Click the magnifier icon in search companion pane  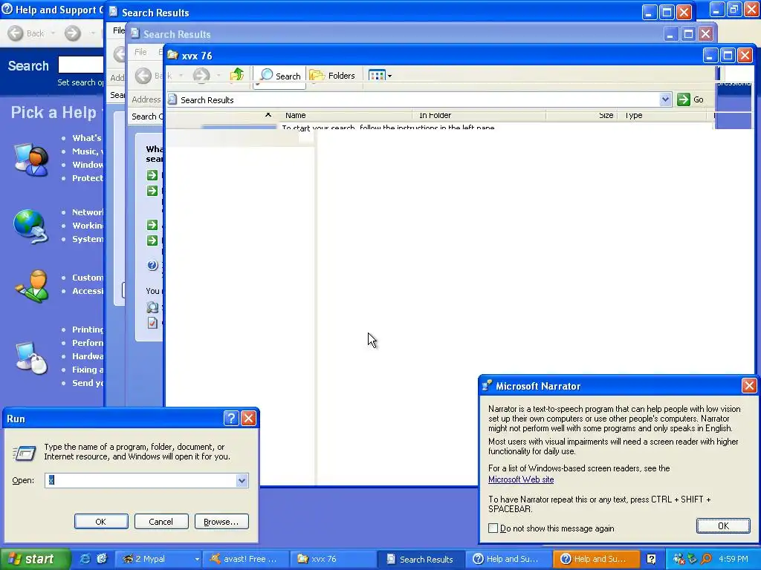coord(152,307)
